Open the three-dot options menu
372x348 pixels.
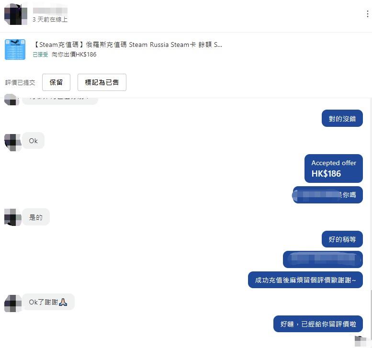click(367, 14)
